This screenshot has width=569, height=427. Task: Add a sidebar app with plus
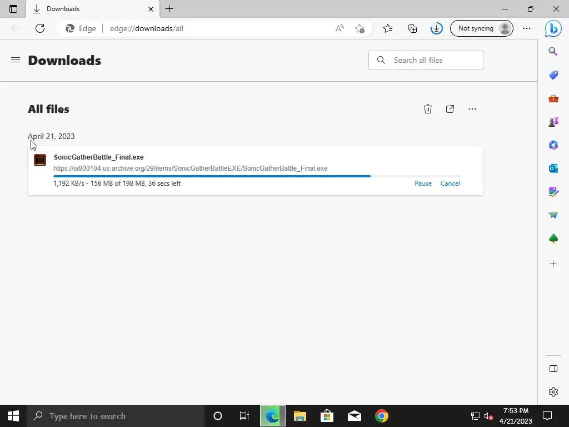coord(553,264)
